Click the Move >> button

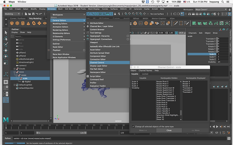tap(143, 130)
